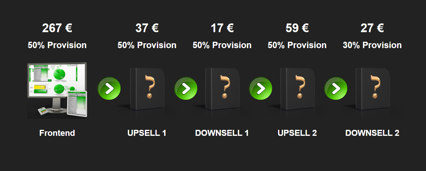Click the 267 € frontend price
Screen dimensions: 426x171
point(57,28)
